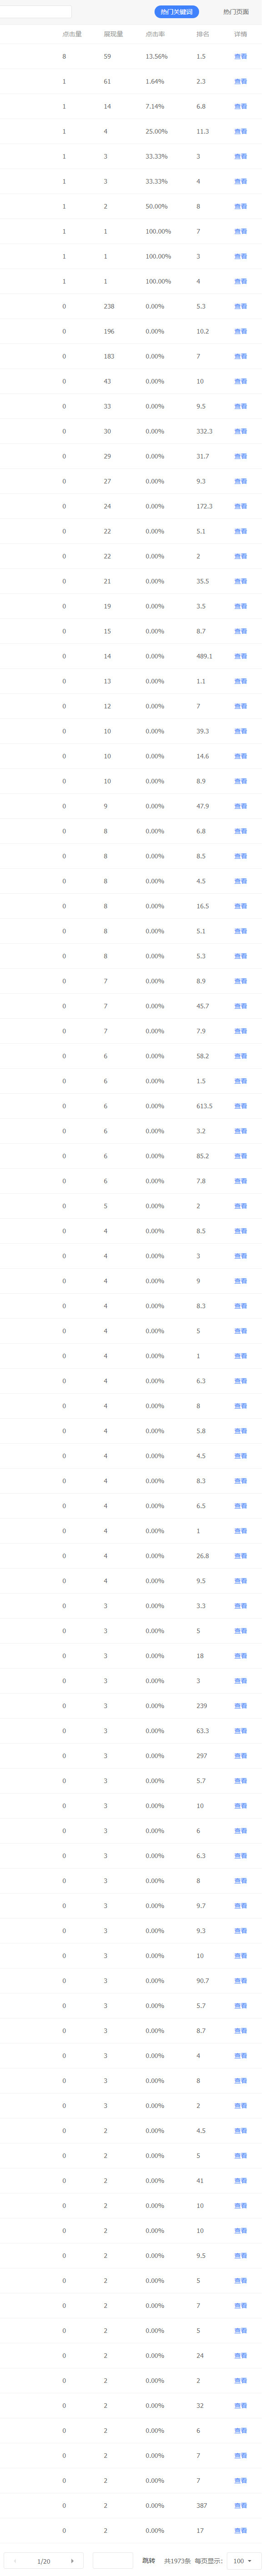Open 查看 for the row ranked 489.1
The width and height of the screenshot is (270, 2576).
pyautogui.click(x=240, y=656)
